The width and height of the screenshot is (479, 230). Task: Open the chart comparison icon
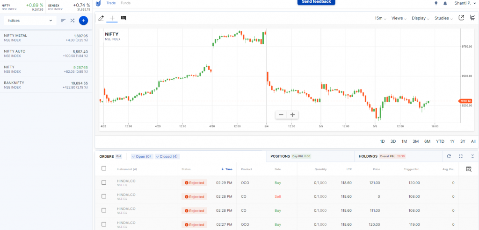pyautogui.click(x=472, y=18)
